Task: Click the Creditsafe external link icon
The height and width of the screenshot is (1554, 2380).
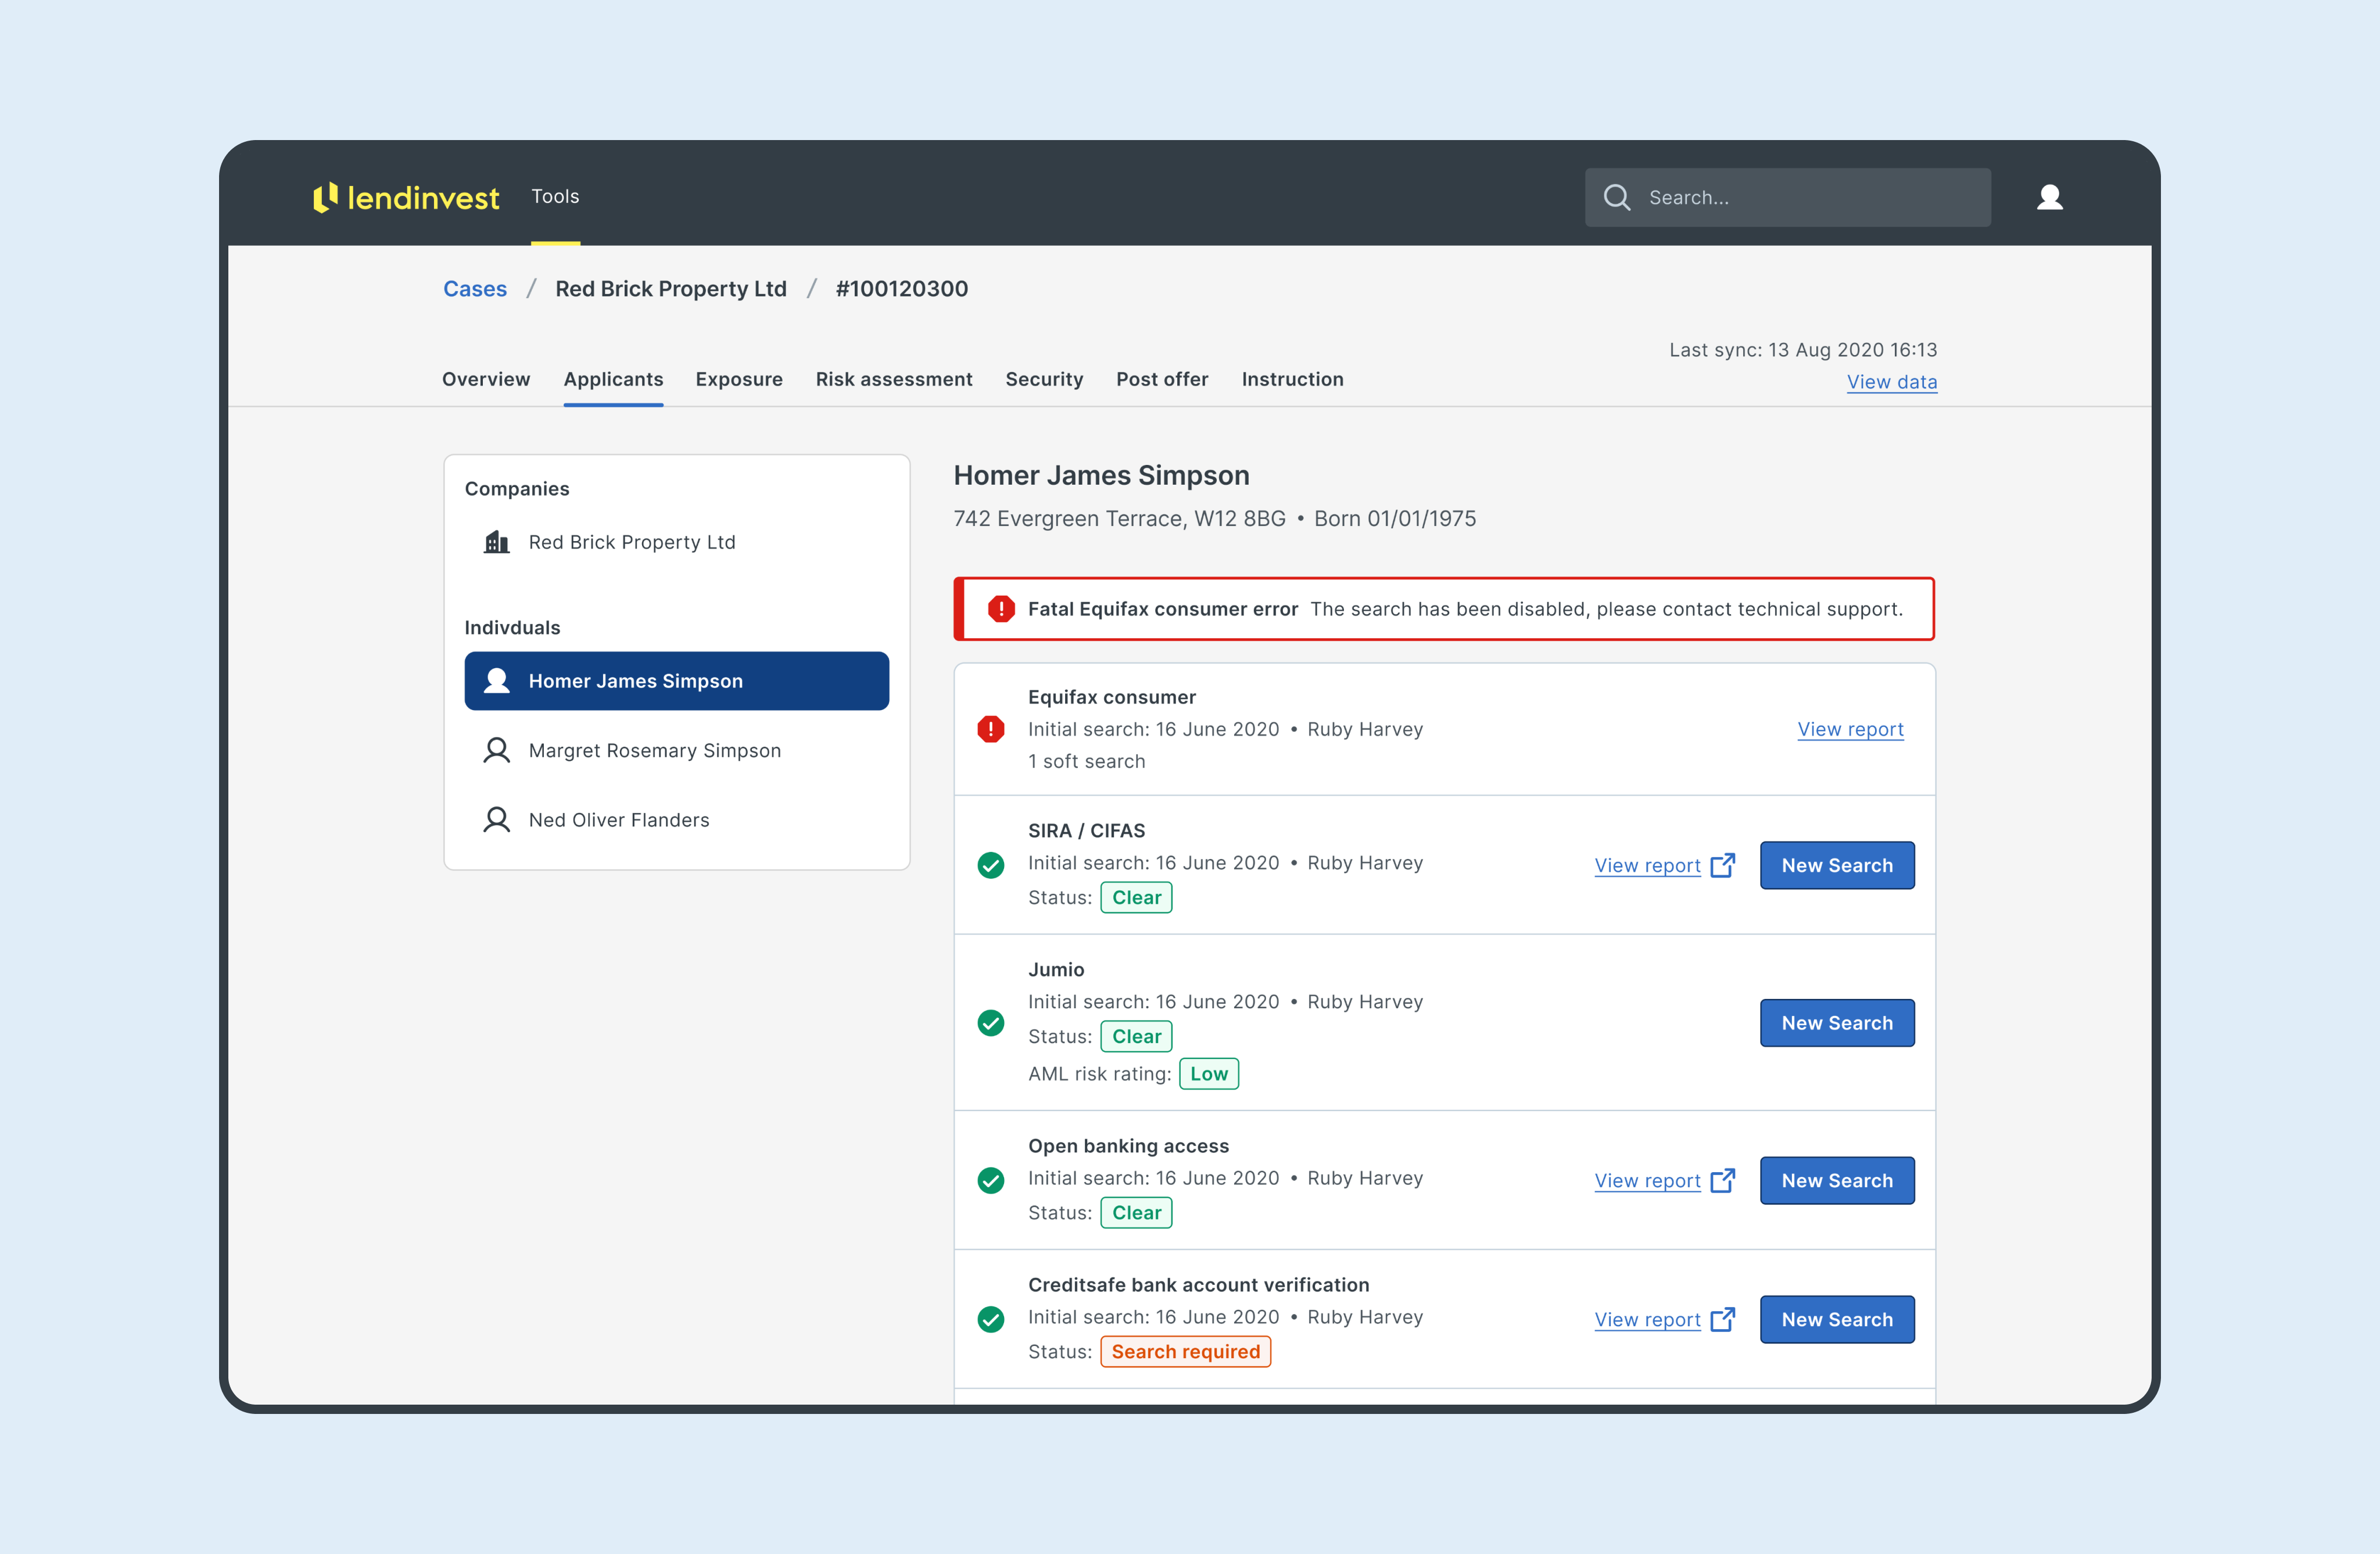Action: (1722, 1319)
